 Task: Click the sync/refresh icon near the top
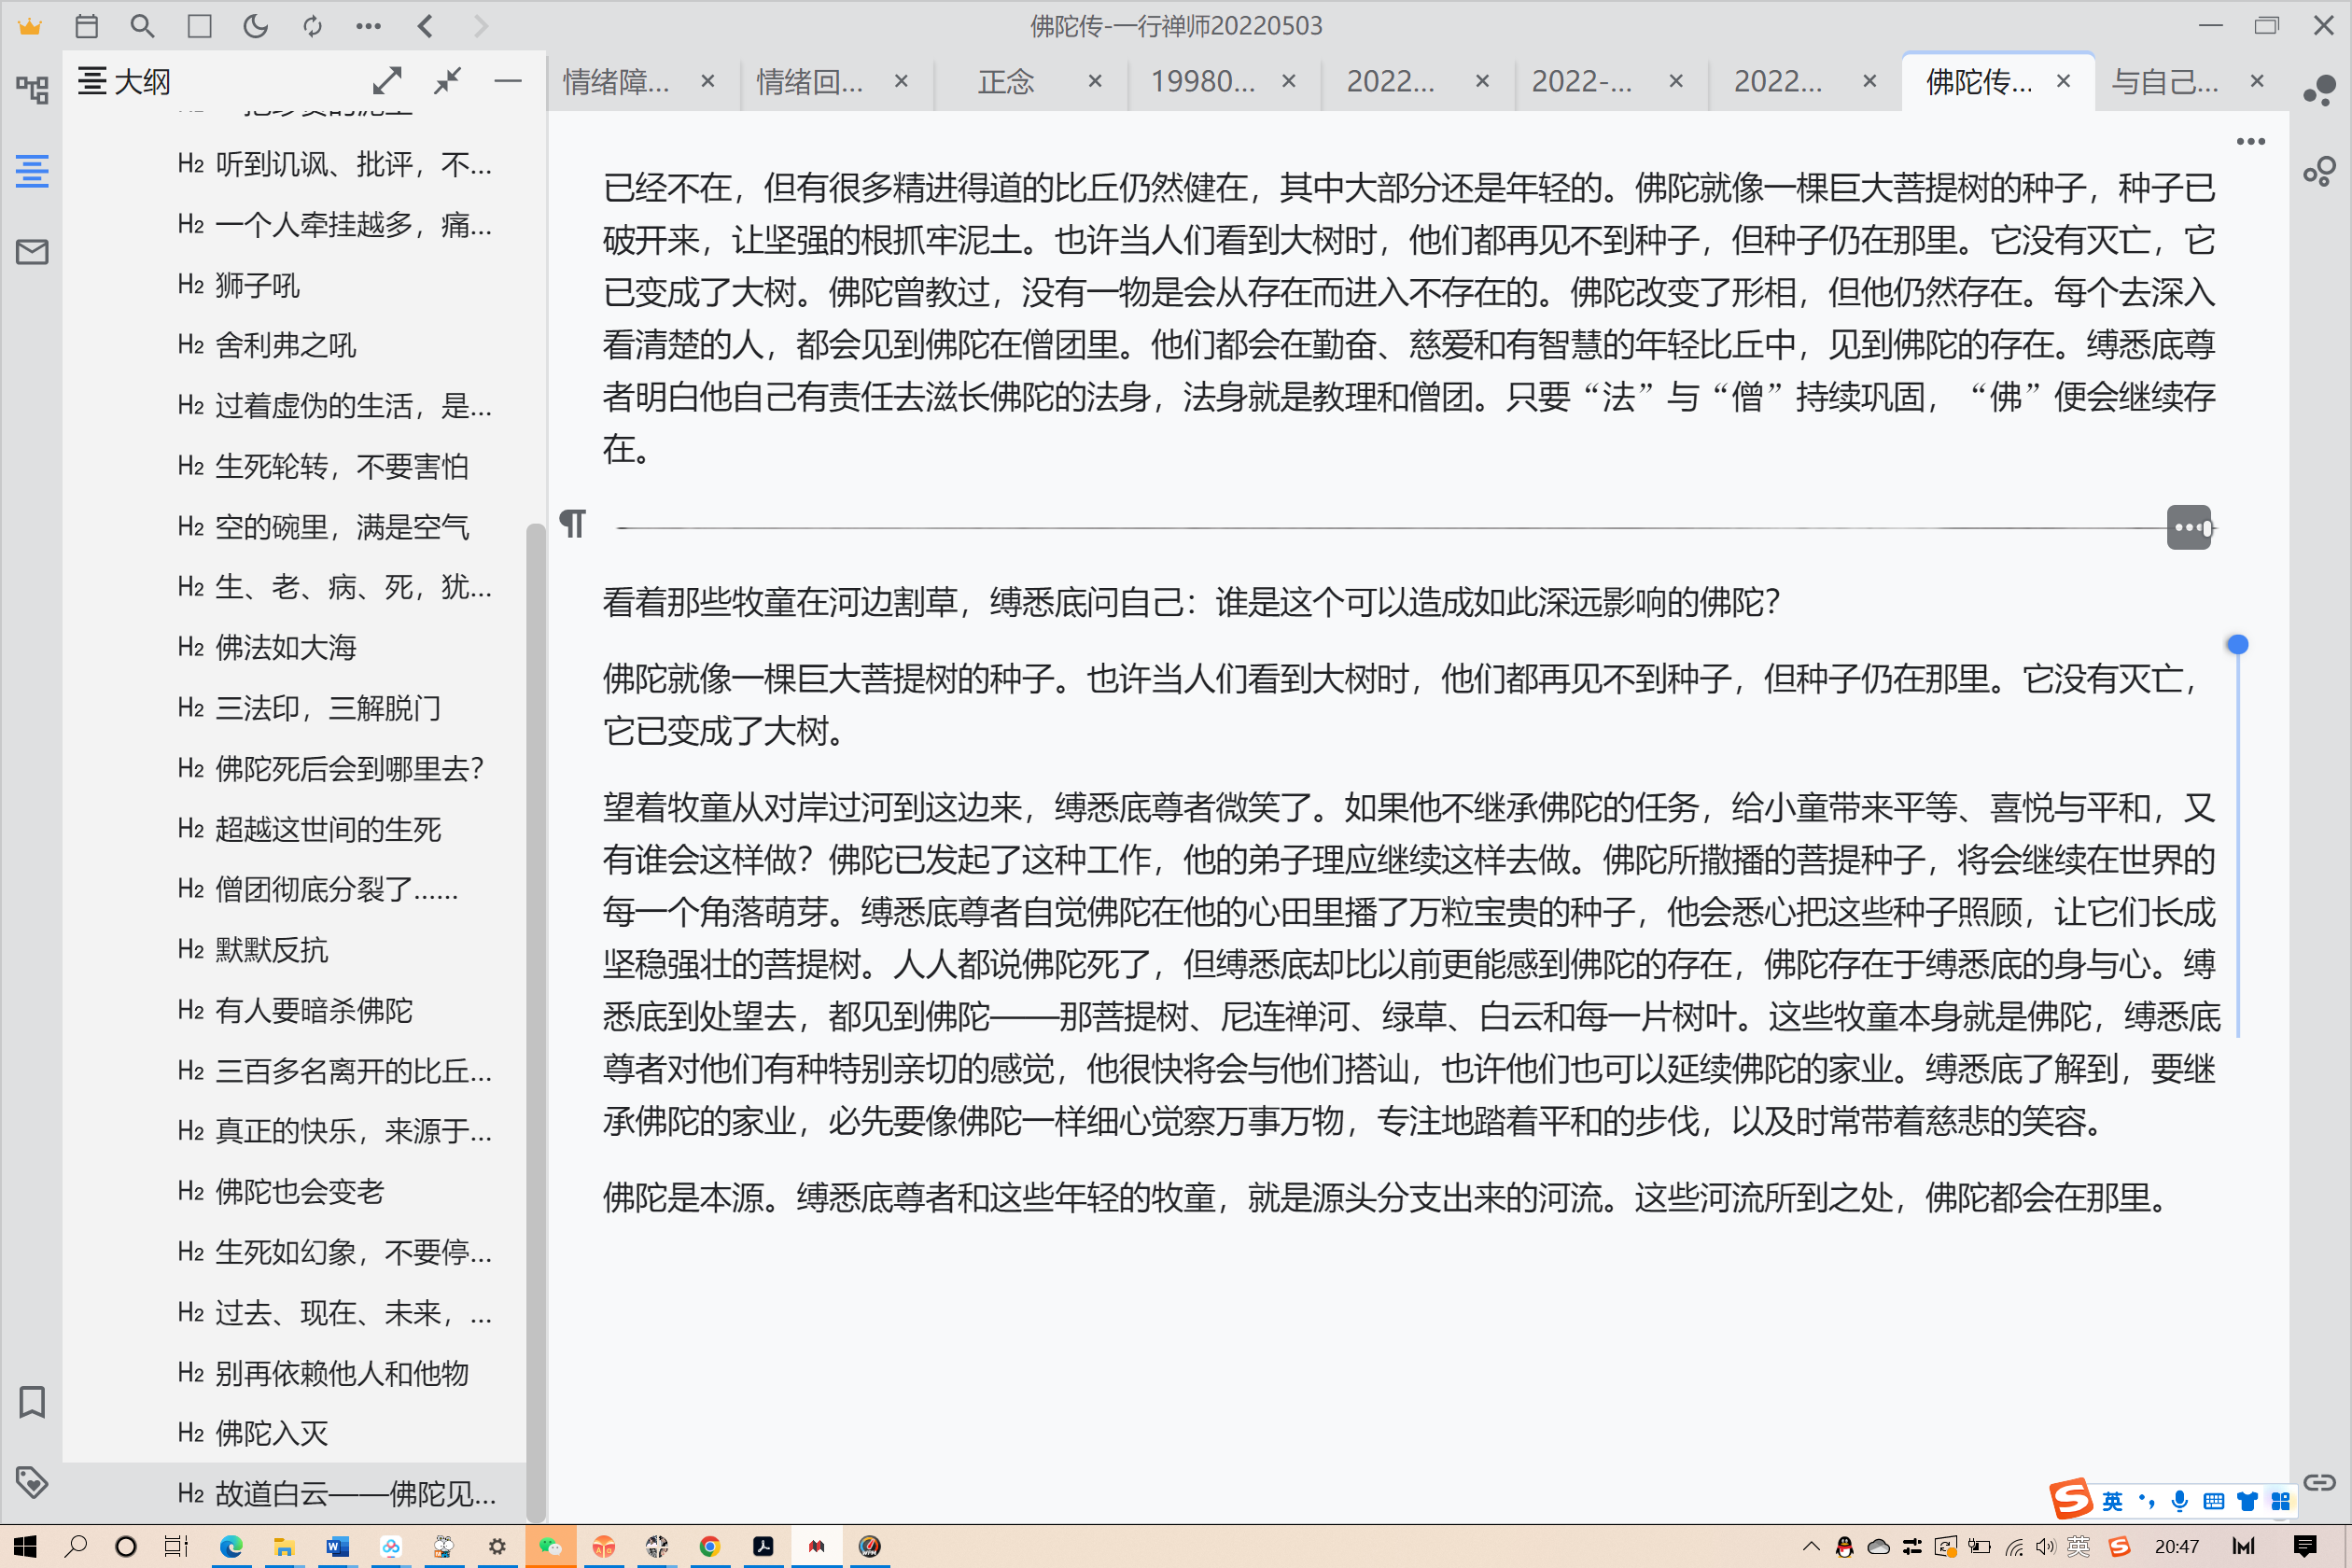pyautogui.click(x=311, y=27)
